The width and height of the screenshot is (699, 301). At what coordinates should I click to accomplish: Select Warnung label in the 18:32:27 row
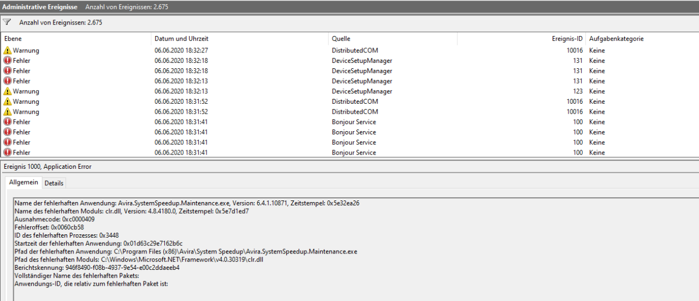[26, 50]
